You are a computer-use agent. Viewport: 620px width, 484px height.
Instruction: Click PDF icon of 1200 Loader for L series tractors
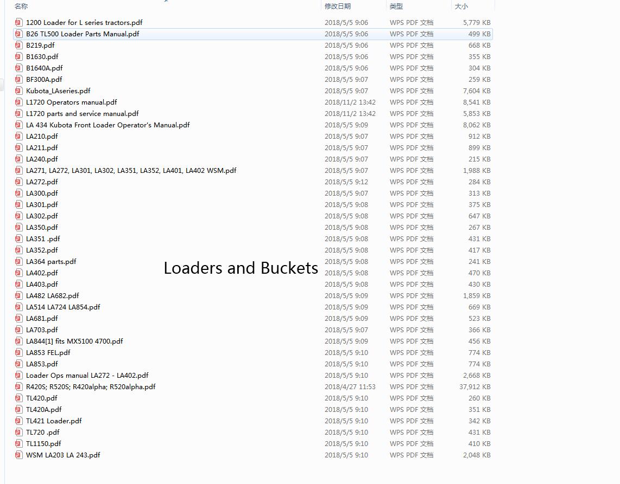[x=19, y=22]
